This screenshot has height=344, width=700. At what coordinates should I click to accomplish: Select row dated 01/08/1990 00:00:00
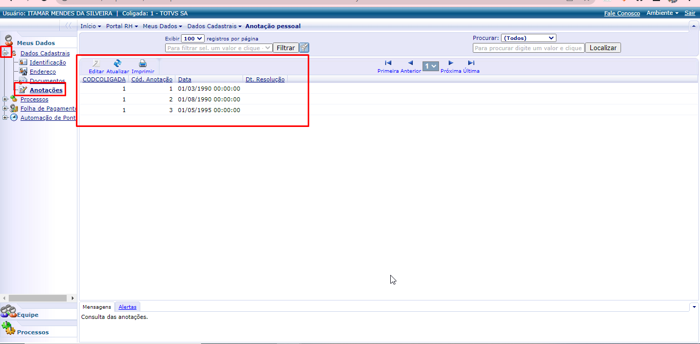[388, 99]
